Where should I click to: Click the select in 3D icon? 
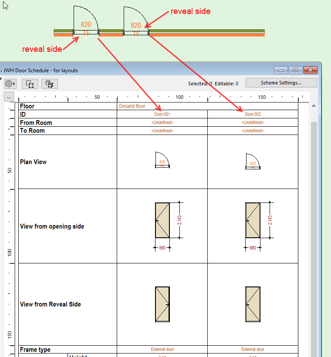click(50, 84)
